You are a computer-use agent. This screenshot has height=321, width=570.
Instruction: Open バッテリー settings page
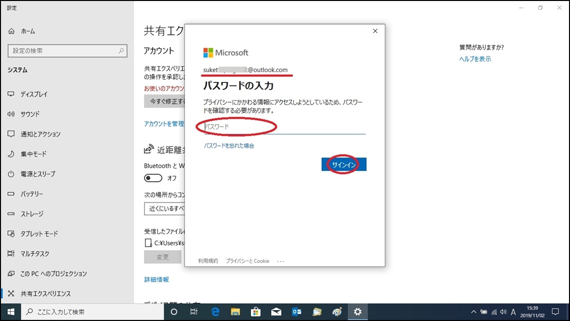point(31,194)
